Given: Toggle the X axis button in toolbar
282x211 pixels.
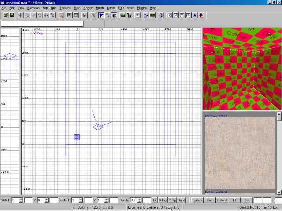Looking at the screenshot, I should click(175, 15).
